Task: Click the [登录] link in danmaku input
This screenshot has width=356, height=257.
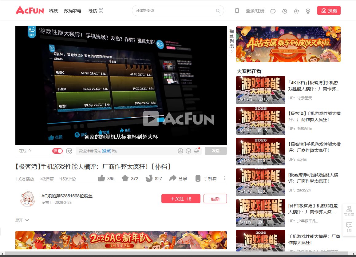Action: (106, 151)
